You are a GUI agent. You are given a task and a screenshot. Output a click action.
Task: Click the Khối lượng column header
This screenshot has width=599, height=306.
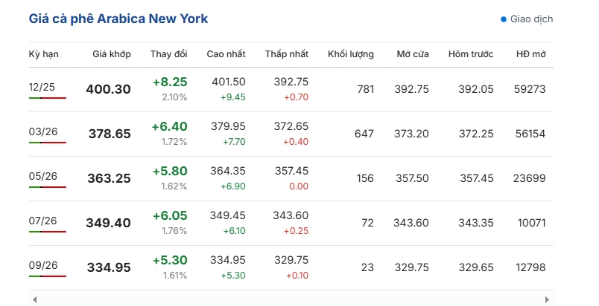pyautogui.click(x=350, y=54)
